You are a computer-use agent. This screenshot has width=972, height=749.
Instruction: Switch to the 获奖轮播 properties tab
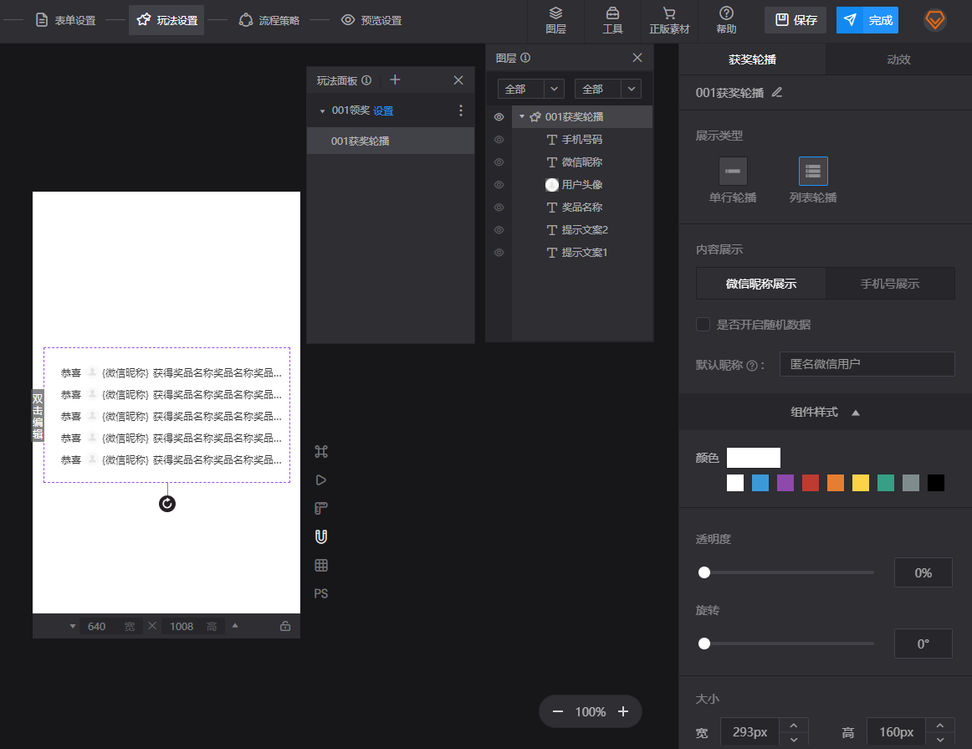point(752,59)
